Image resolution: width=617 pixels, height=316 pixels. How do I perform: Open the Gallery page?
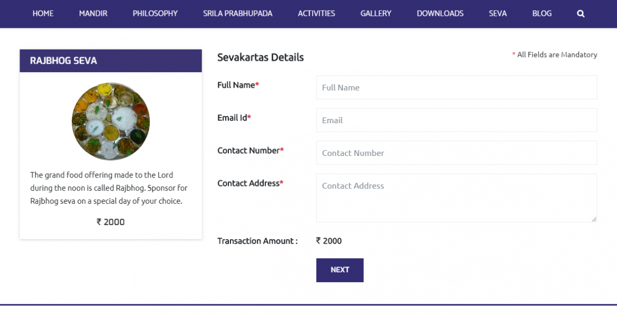click(x=375, y=14)
